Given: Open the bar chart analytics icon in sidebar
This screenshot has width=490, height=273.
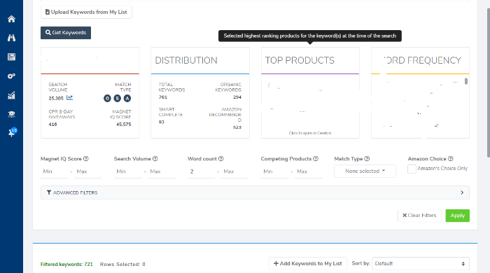Looking at the screenshot, I should click(12, 95).
